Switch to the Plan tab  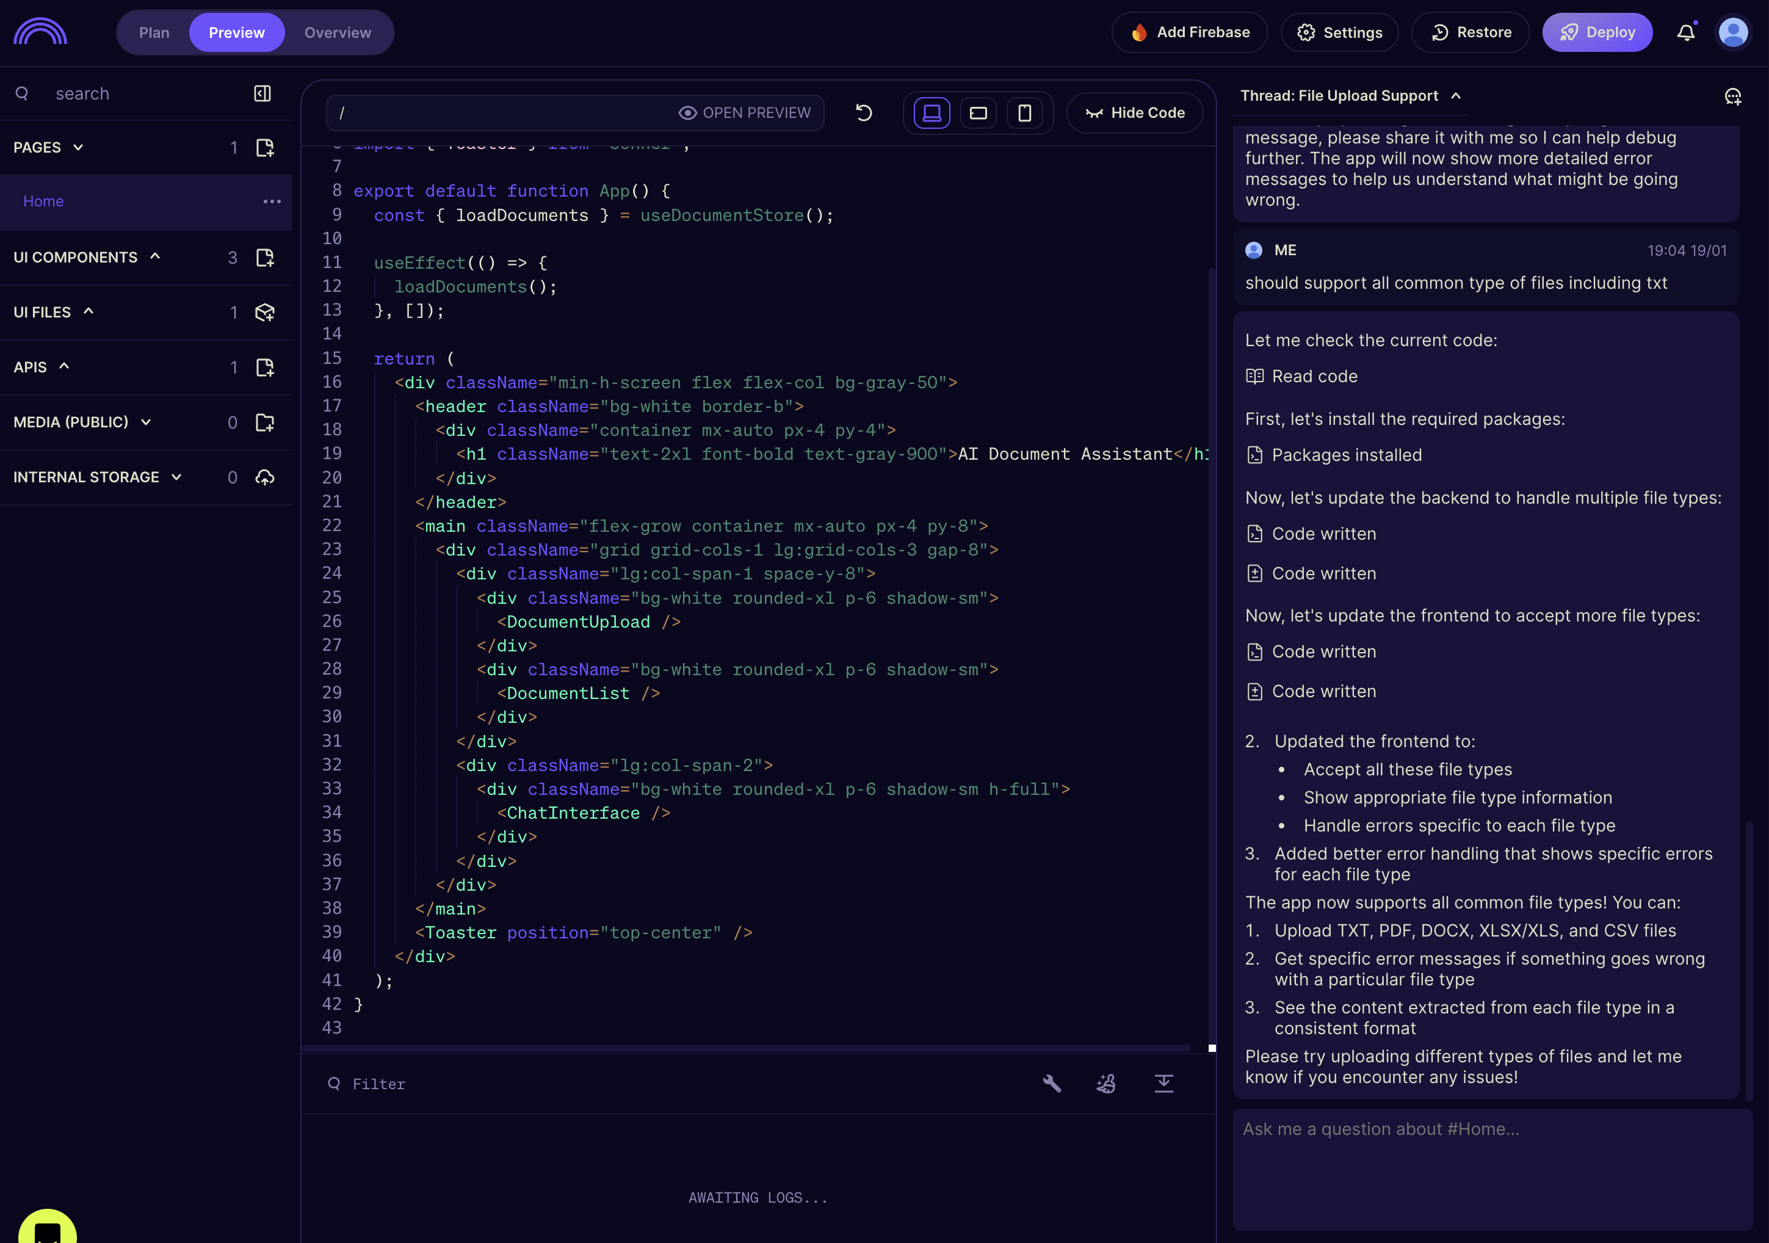tap(154, 32)
